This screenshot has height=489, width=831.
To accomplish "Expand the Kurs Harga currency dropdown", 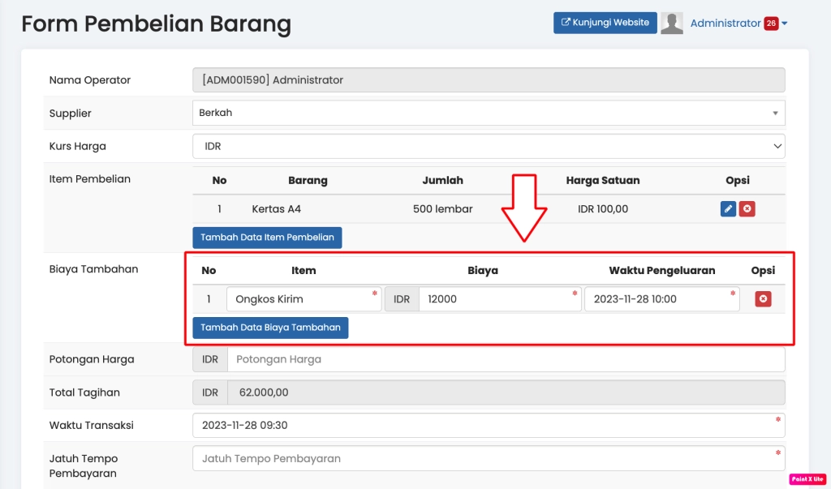I will (x=489, y=146).
